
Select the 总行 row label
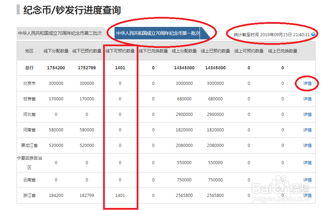click(x=29, y=68)
